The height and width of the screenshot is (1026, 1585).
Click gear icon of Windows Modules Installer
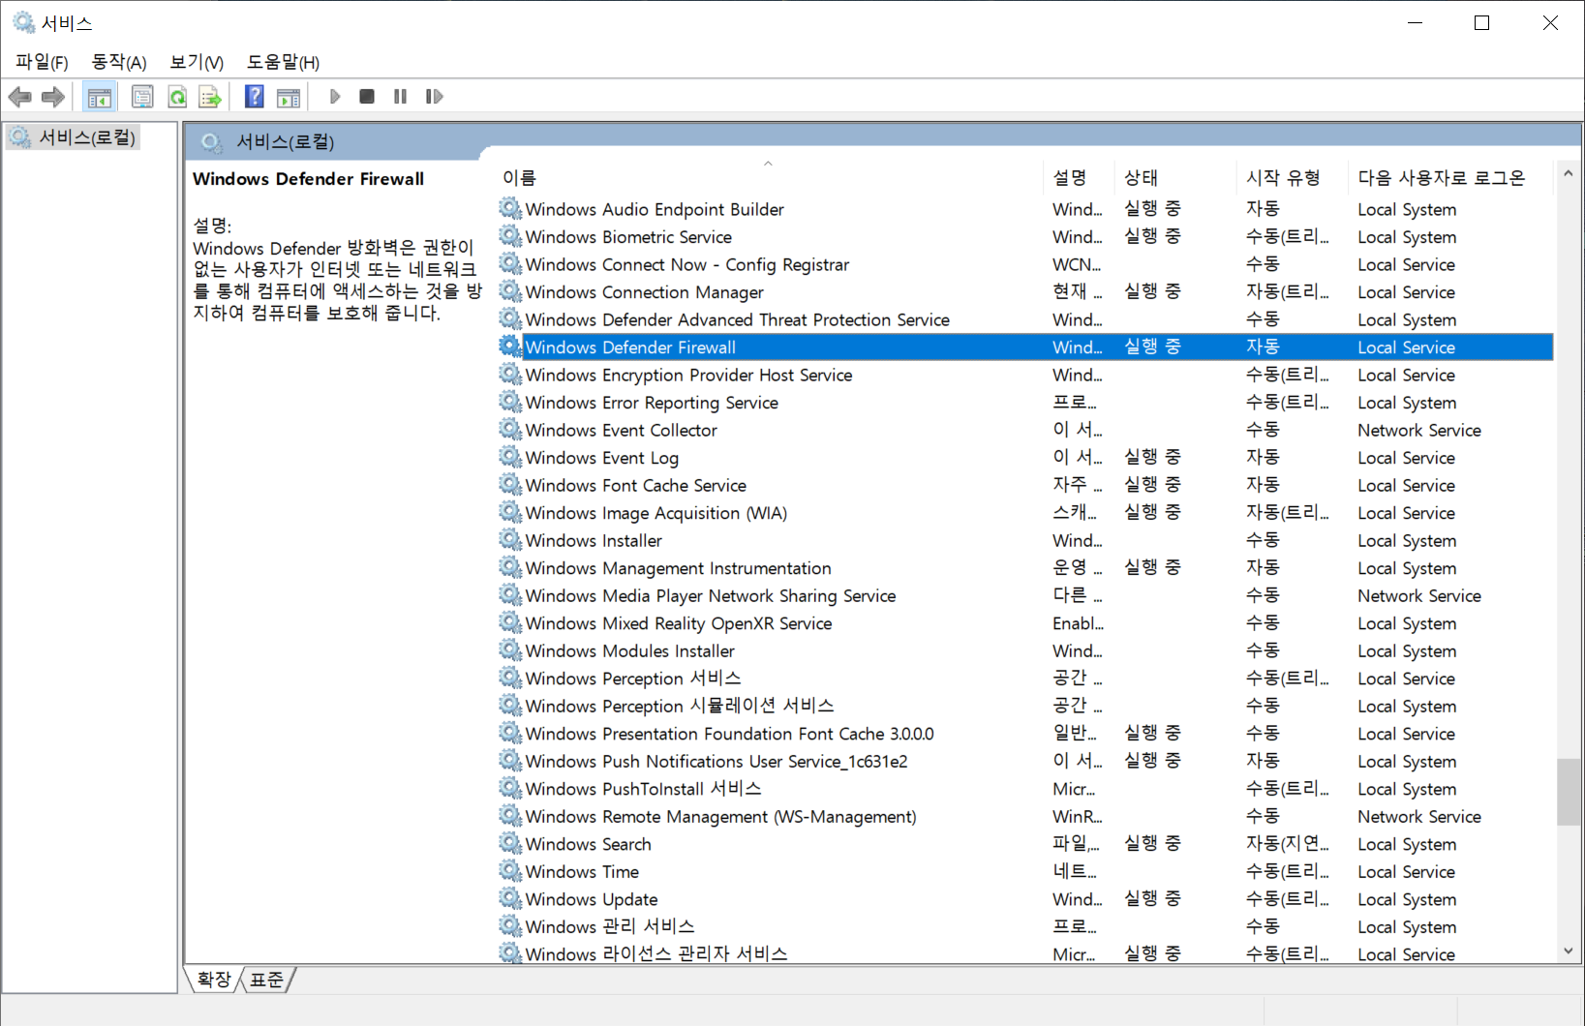tap(510, 650)
